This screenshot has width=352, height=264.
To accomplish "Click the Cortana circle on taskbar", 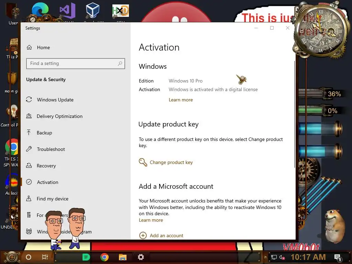I will pos(29,257).
